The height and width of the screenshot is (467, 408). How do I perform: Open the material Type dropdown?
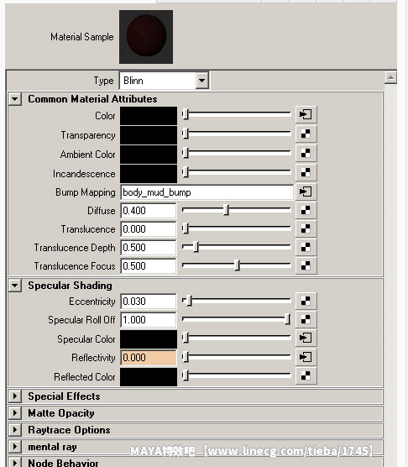tap(202, 81)
